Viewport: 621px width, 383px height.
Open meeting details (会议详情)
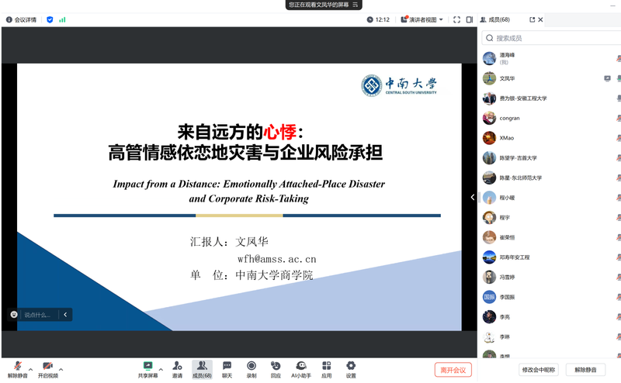(x=21, y=19)
